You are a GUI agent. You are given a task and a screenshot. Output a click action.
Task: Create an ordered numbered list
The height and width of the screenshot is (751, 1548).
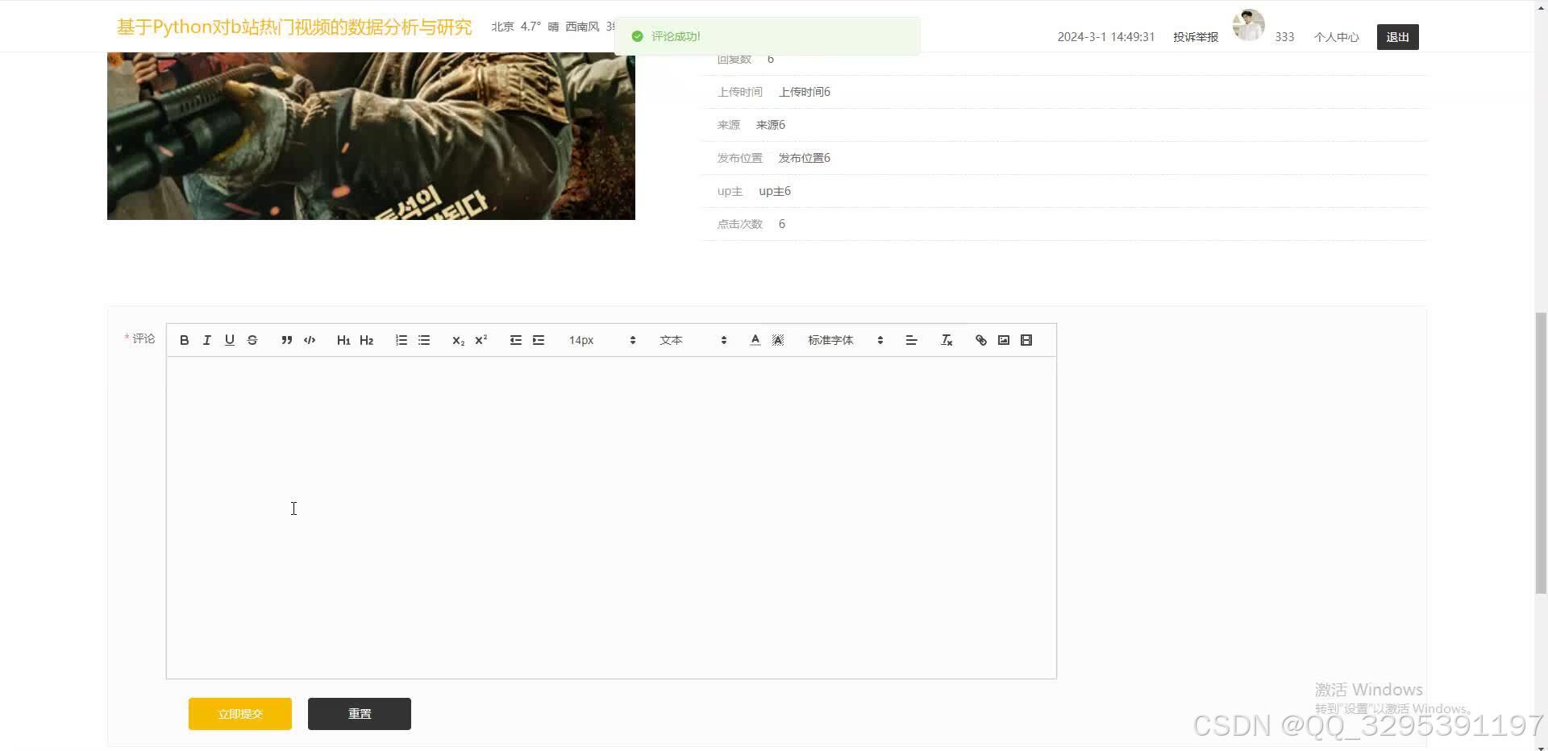401,340
